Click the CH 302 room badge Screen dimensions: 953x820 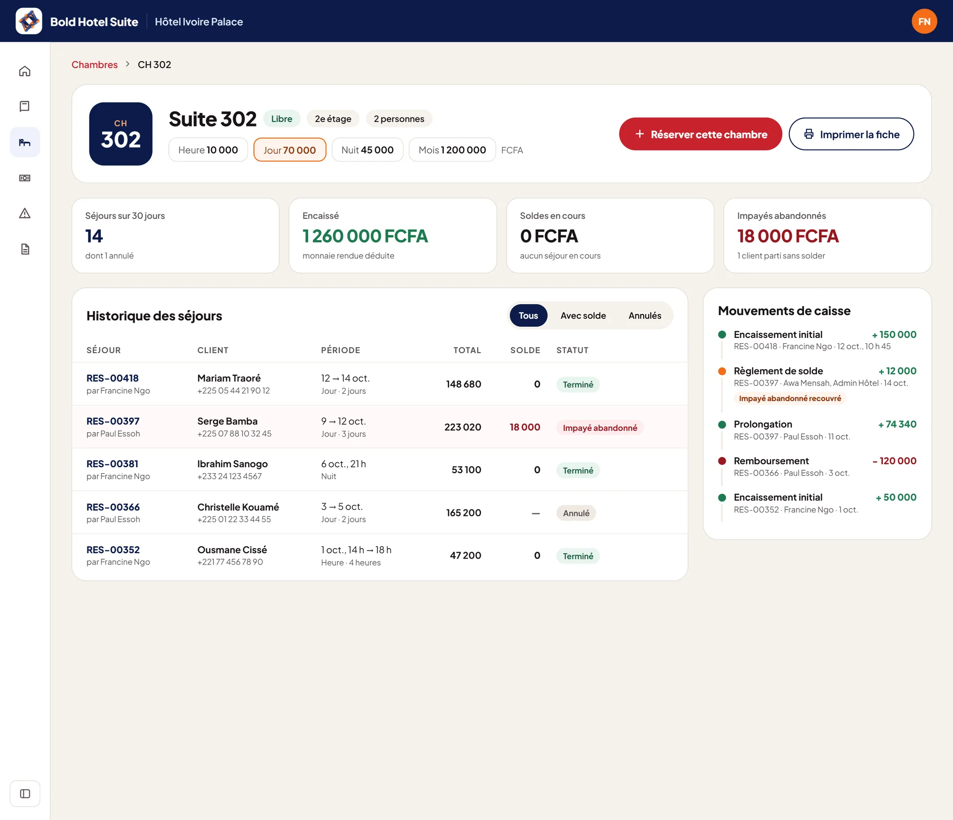pyautogui.click(x=121, y=134)
